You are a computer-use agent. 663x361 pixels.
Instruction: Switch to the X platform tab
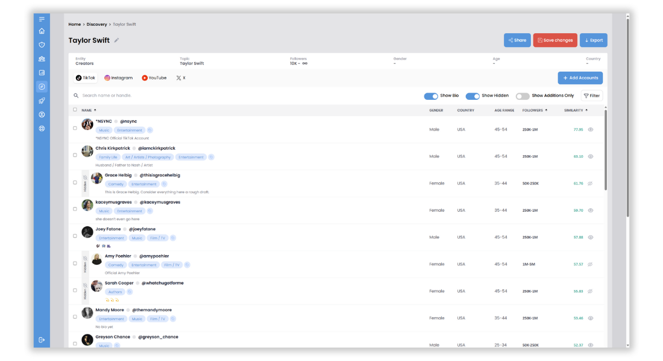pyautogui.click(x=181, y=78)
